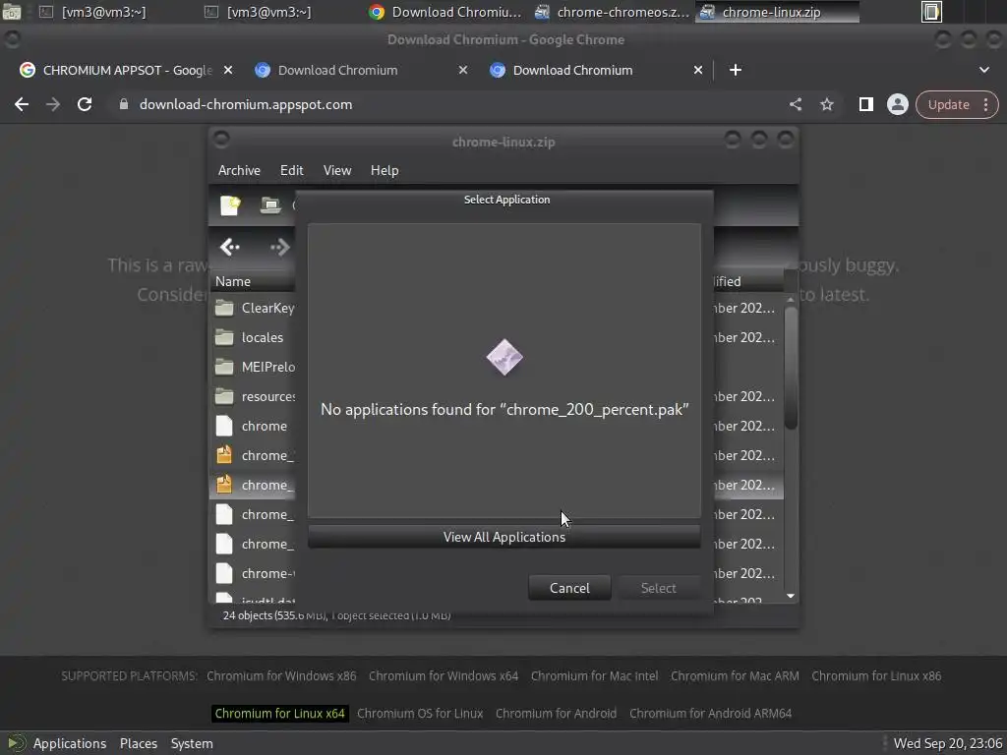Click the site lock icon
The image size is (1007, 755).
[x=124, y=104]
